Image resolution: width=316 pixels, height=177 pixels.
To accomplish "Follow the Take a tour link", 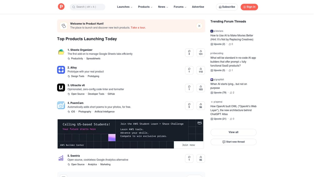I will (138, 28).
